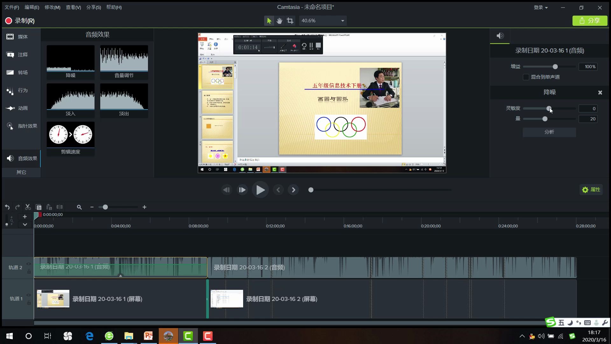The width and height of the screenshot is (611, 344).
Task: Click the audio speaker properties tab
Action: click(x=500, y=36)
